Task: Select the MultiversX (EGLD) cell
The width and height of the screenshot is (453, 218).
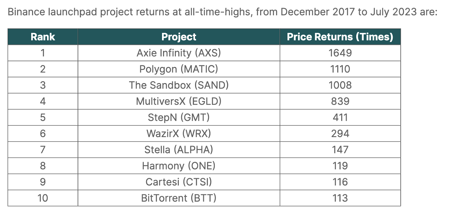Action: click(x=179, y=101)
